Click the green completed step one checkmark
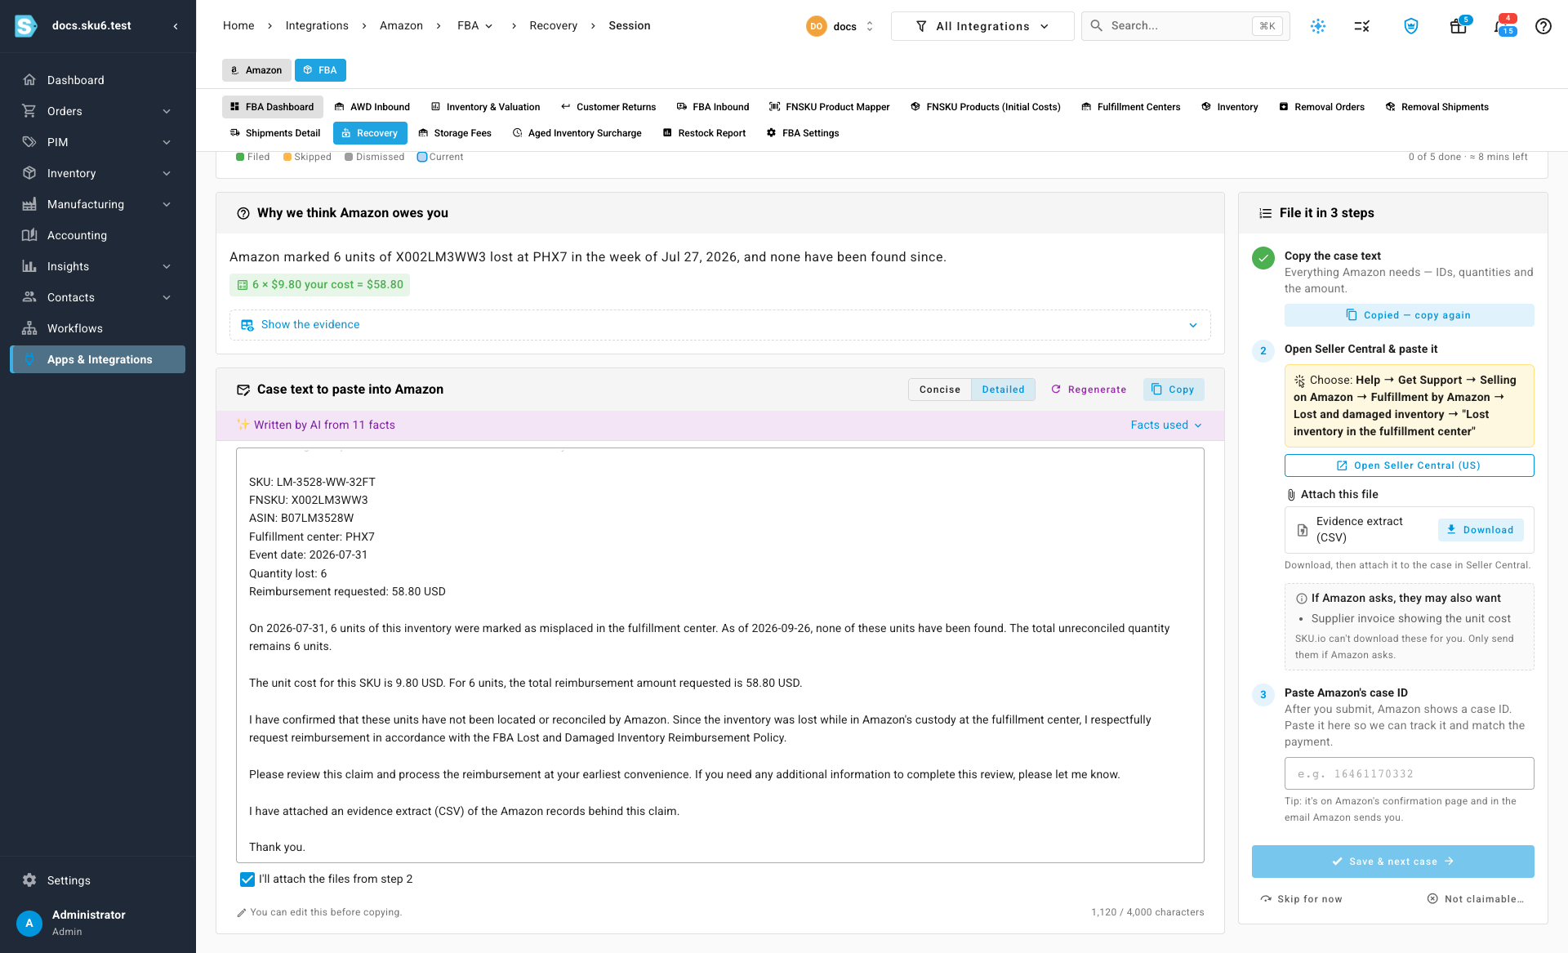The width and height of the screenshot is (1568, 953). point(1263,258)
